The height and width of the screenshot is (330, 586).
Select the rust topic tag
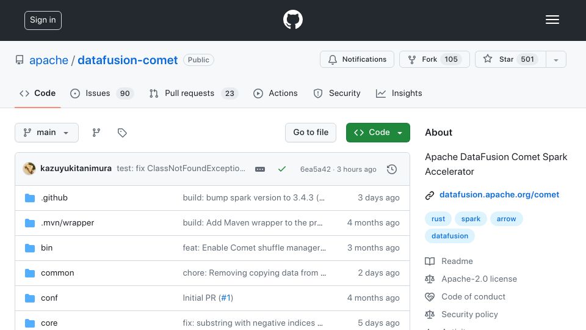(x=438, y=219)
